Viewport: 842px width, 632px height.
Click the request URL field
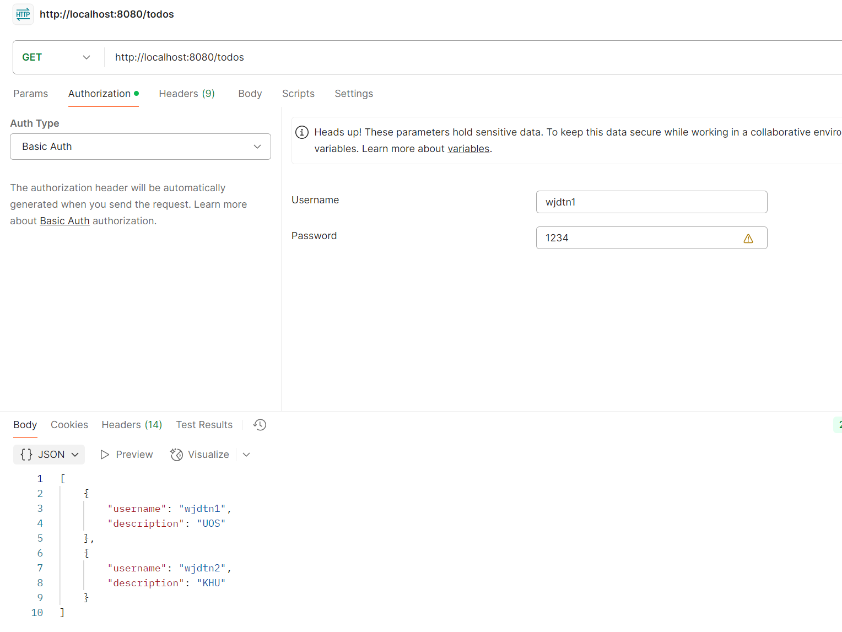pos(441,57)
